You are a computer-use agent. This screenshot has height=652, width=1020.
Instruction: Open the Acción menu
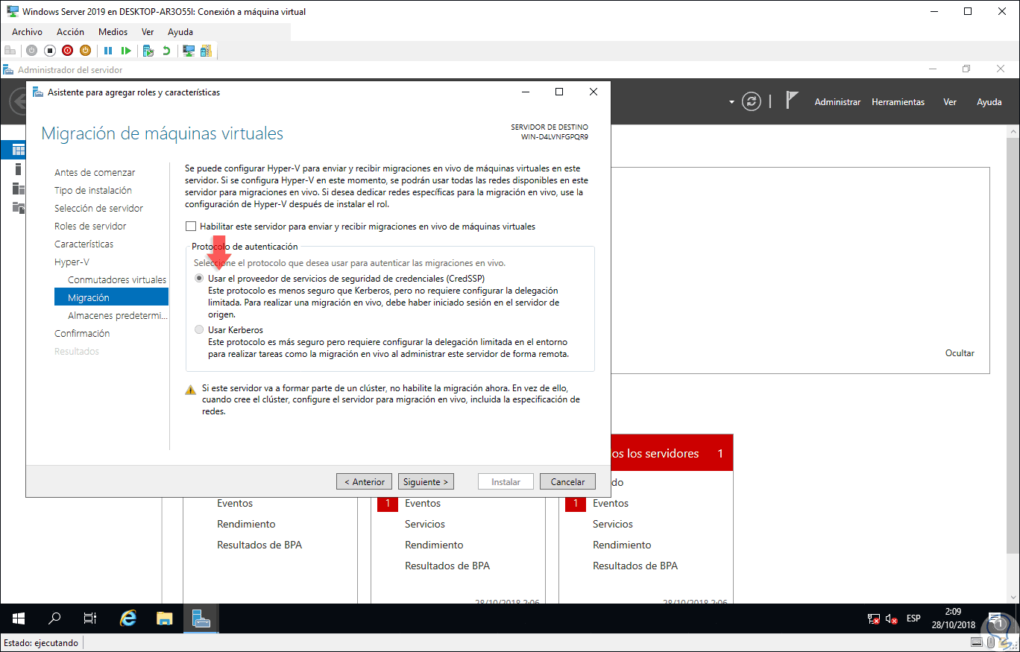click(x=71, y=32)
